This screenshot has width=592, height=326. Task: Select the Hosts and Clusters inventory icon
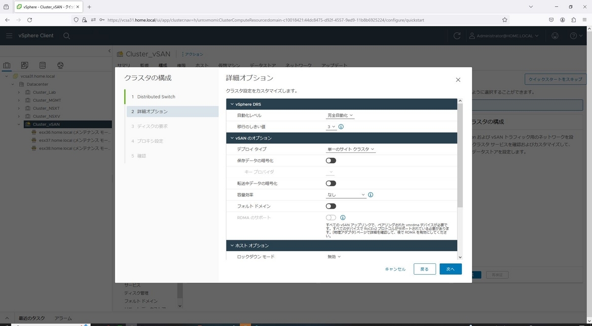click(x=7, y=65)
